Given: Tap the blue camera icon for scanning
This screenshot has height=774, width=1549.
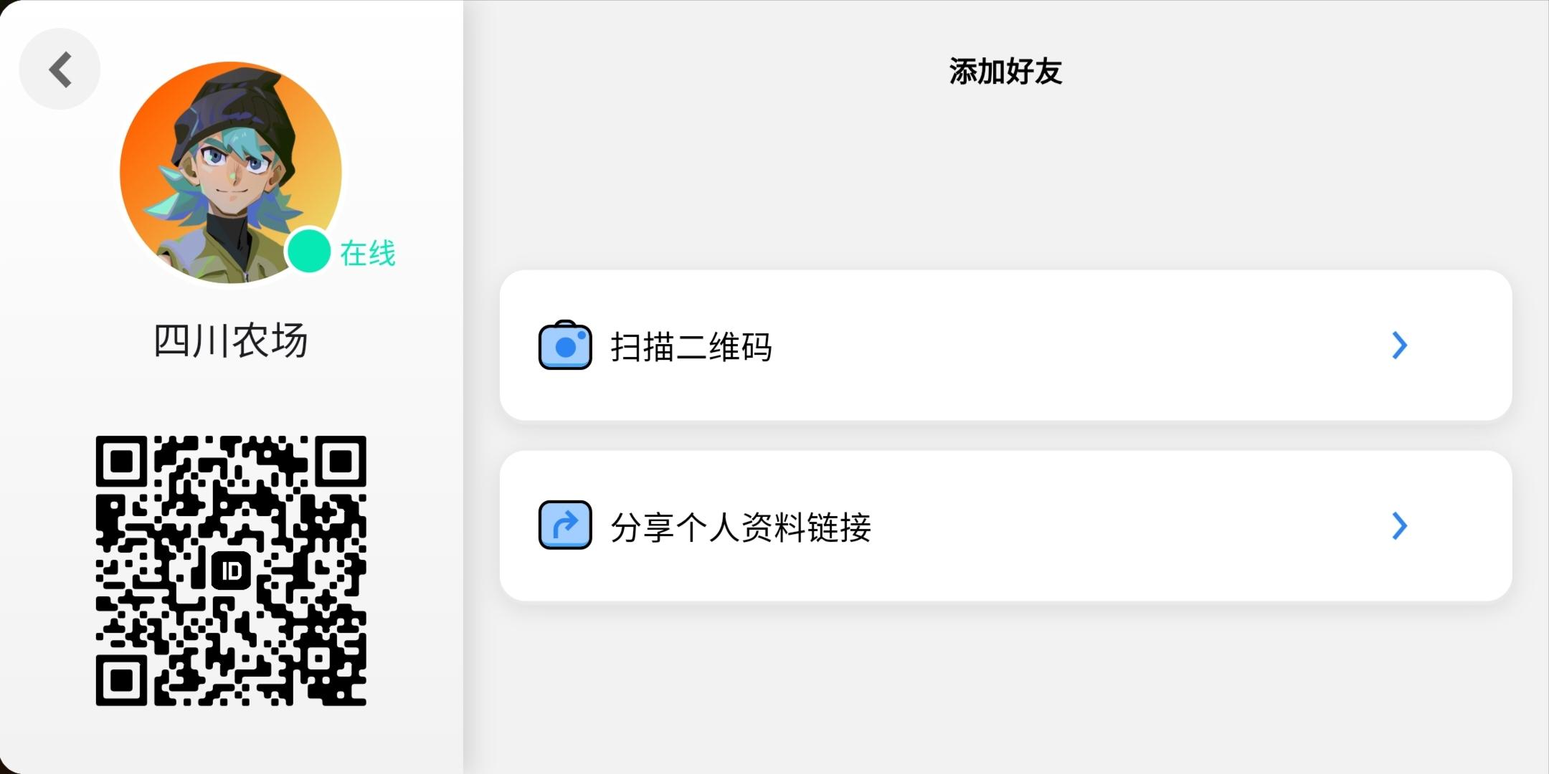Looking at the screenshot, I should click(x=565, y=345).
